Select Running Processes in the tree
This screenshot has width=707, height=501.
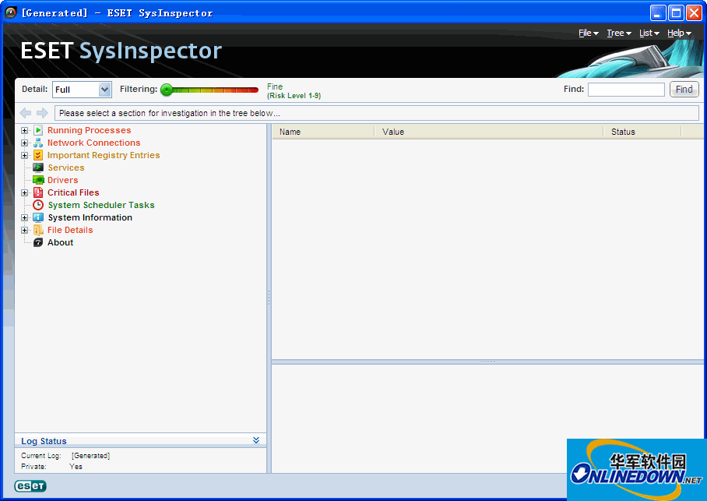tap(90, 130)
